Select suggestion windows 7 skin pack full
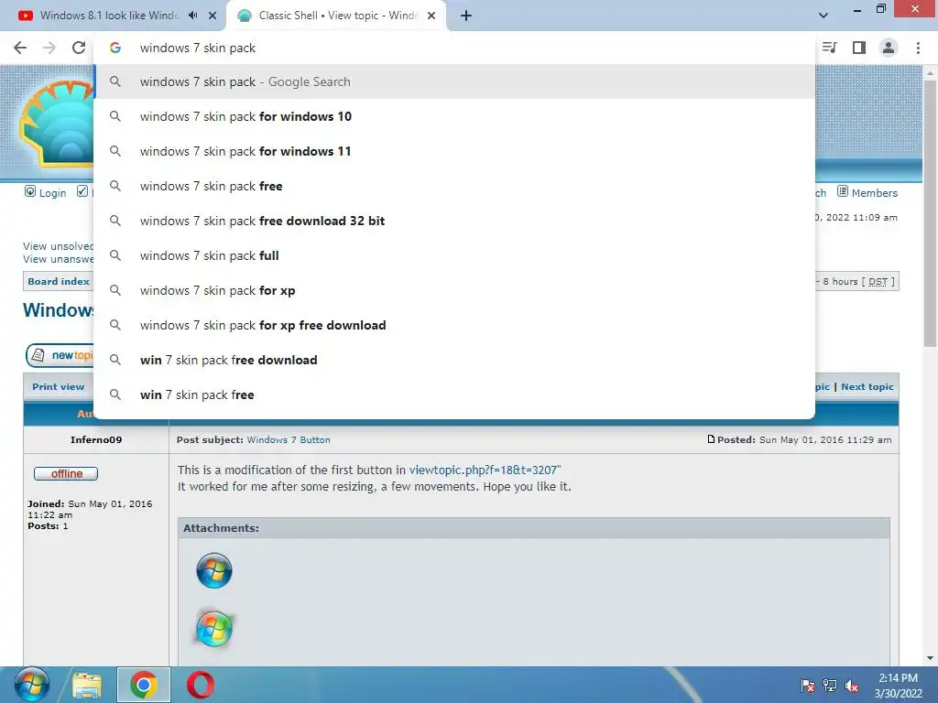The width and height of the screenshot is (938, 703). pyautogui.click(x=454, y=255)
